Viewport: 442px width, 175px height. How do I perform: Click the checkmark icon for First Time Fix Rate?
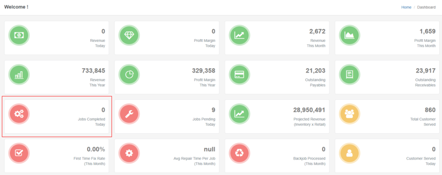[x=19, y=153]
